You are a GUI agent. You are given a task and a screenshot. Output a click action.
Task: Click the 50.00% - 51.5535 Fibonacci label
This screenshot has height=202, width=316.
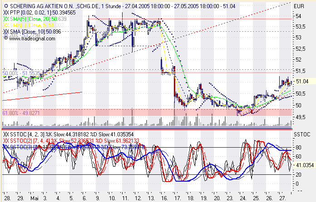pyautogui.click(x=21, y=73)
